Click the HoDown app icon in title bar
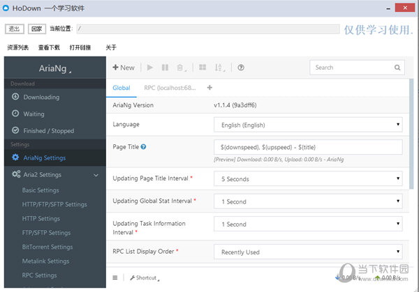The width and height of the screenshot is (419, 292). (x=6, y=8)
